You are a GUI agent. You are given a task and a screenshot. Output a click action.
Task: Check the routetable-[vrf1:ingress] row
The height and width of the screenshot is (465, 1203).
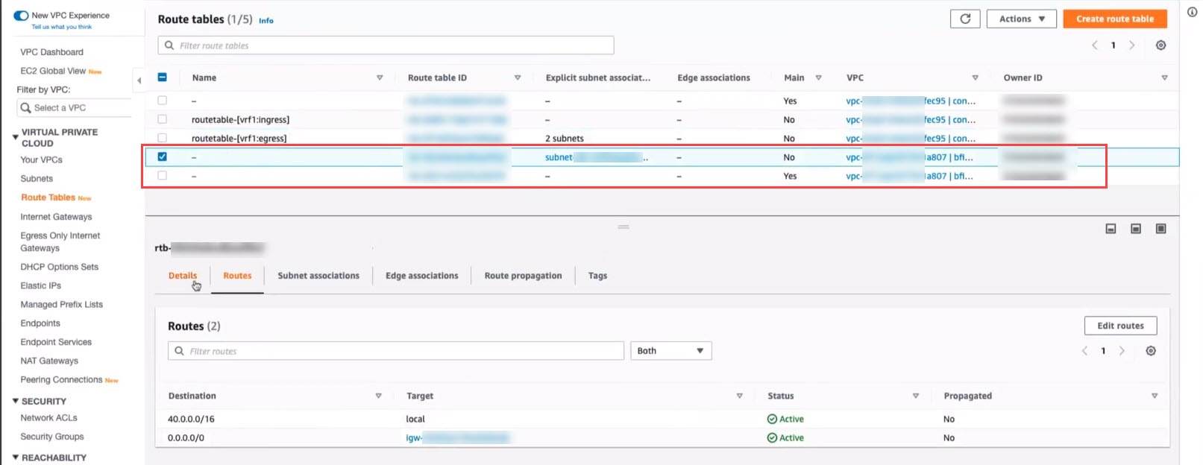[163, 119]
